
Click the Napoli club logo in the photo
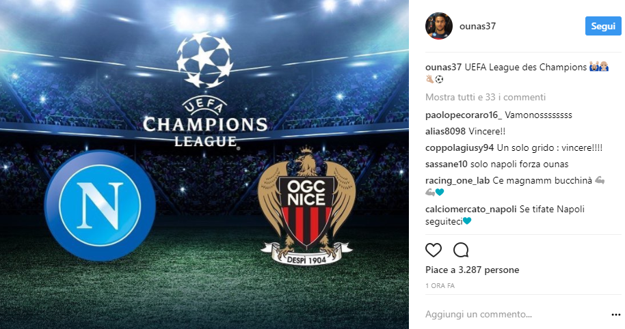coord(100,205)
